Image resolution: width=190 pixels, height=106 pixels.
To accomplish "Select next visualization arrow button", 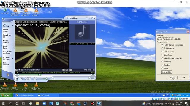I will point(22,70).
